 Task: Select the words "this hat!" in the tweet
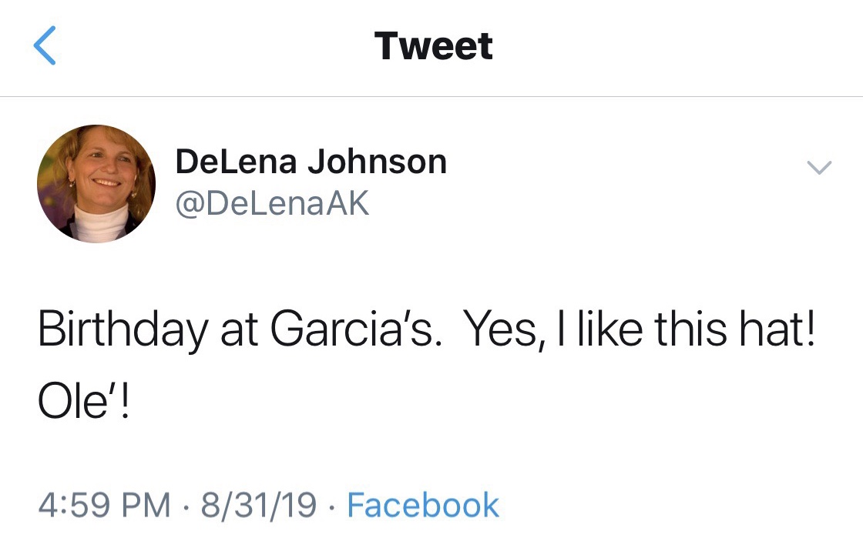point(735,329)
